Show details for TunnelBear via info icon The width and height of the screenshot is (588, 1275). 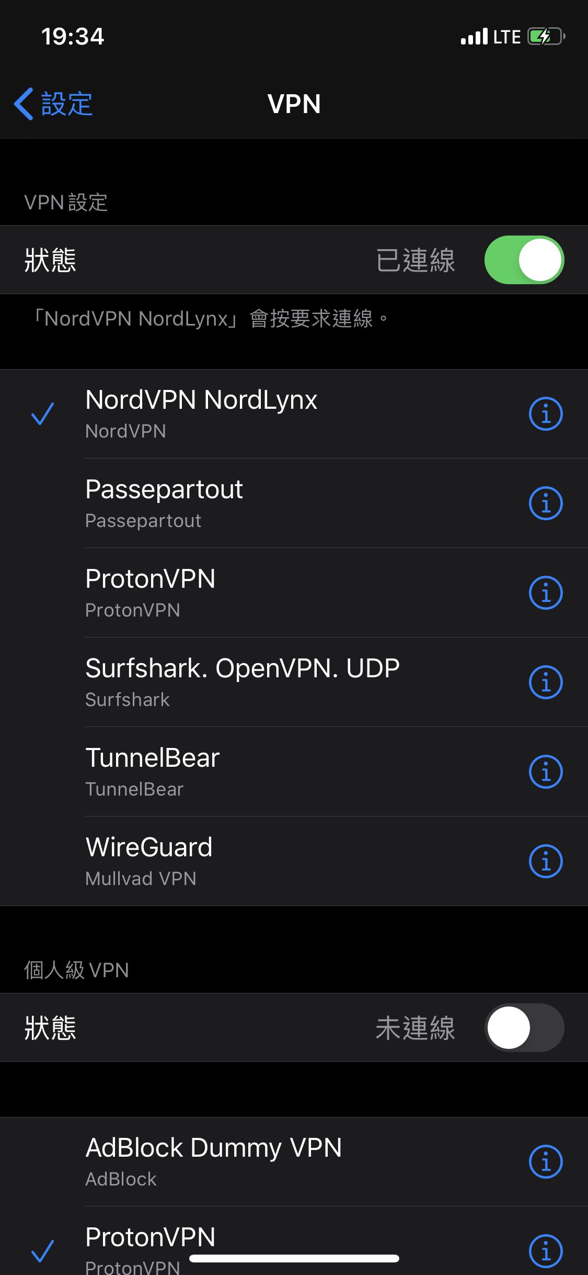(546, 772)
